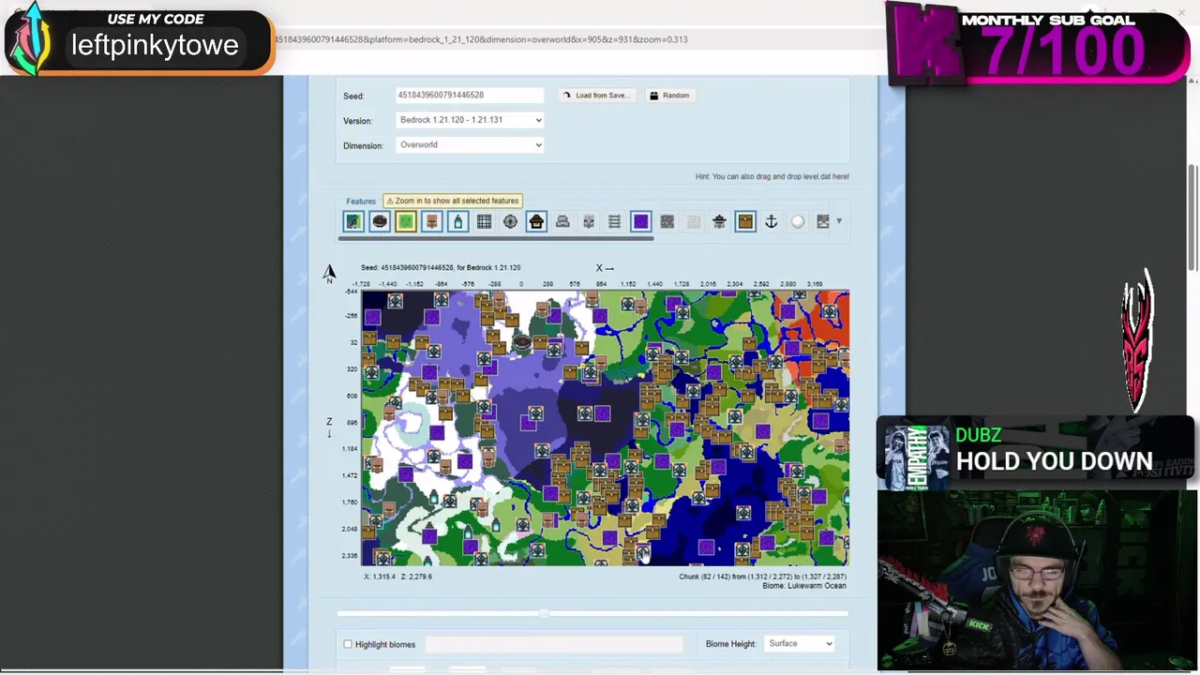Viewport: 1200px width, 675px height.
Task: Click the 'Hint: You can also drag and drop level.dat here!' text
Action: click(x=772, y=176)
